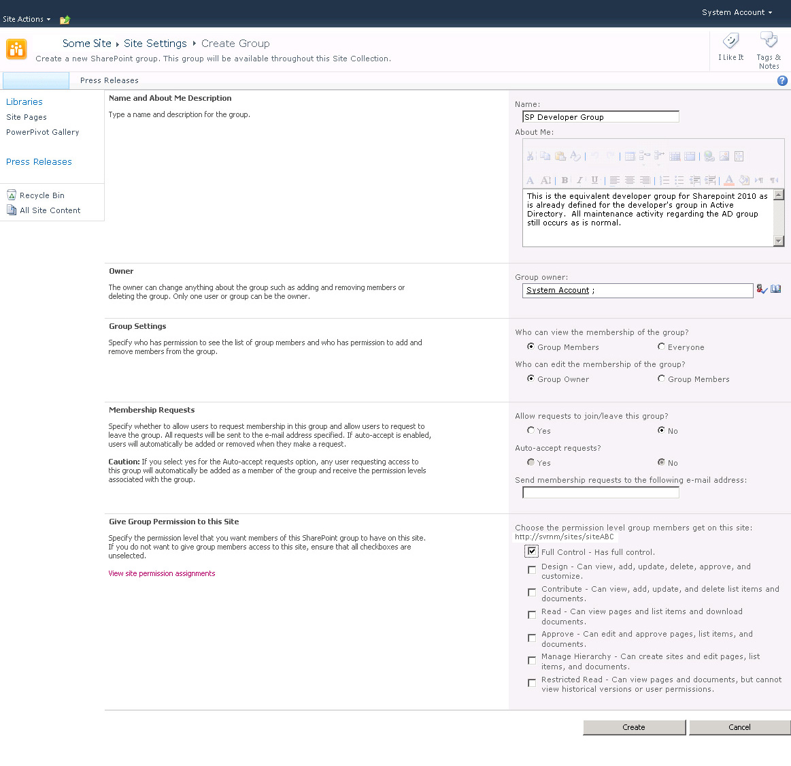This screenshot has width=791, height=766.
Task: Click the Copy icon in About Me toolbar
Action: (x=545, y=155)
